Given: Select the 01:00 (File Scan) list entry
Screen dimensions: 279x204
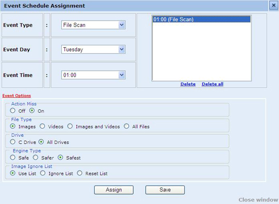Looking at the screenshot, I should [201, 19].
